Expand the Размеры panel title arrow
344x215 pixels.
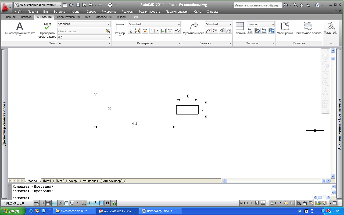tap(152, 44)
